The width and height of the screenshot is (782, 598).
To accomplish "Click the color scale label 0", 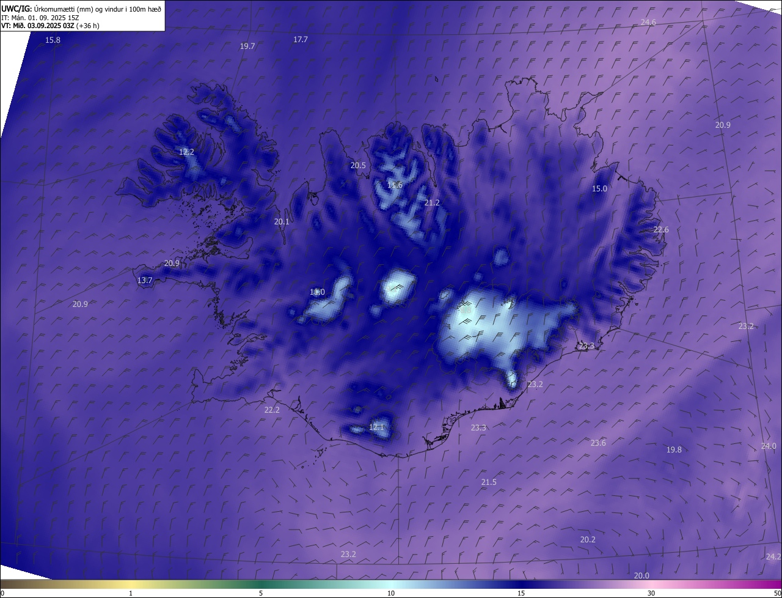I will pyautogui.click(x=2, y=594).
